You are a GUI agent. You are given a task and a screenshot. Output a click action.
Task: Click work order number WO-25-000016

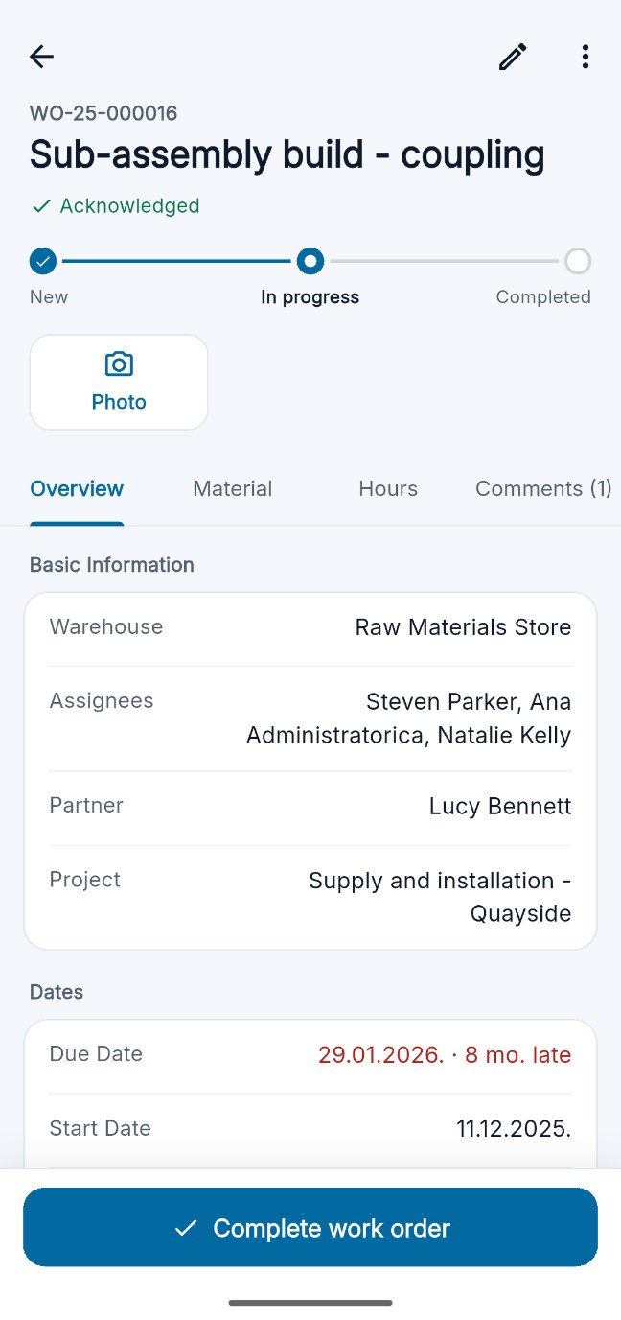pyautogui.click(x=103, y=113)
